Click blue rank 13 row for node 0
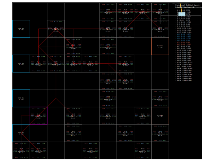Screen dimensions: 213x167 (186, 34)
